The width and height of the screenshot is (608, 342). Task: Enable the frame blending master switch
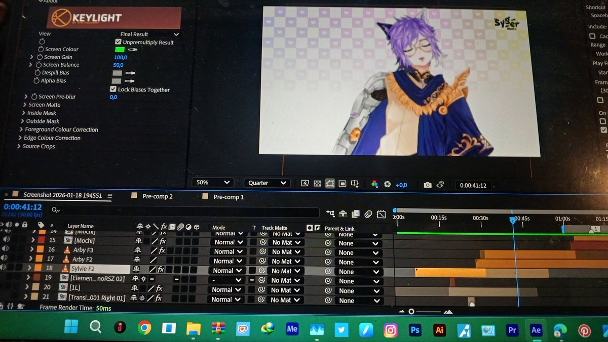[356, 213]
